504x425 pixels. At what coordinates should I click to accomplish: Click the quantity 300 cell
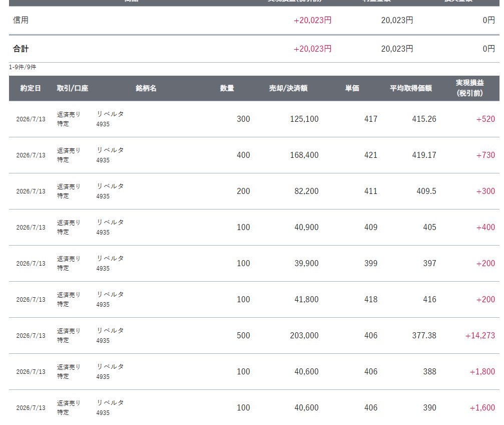243,119
